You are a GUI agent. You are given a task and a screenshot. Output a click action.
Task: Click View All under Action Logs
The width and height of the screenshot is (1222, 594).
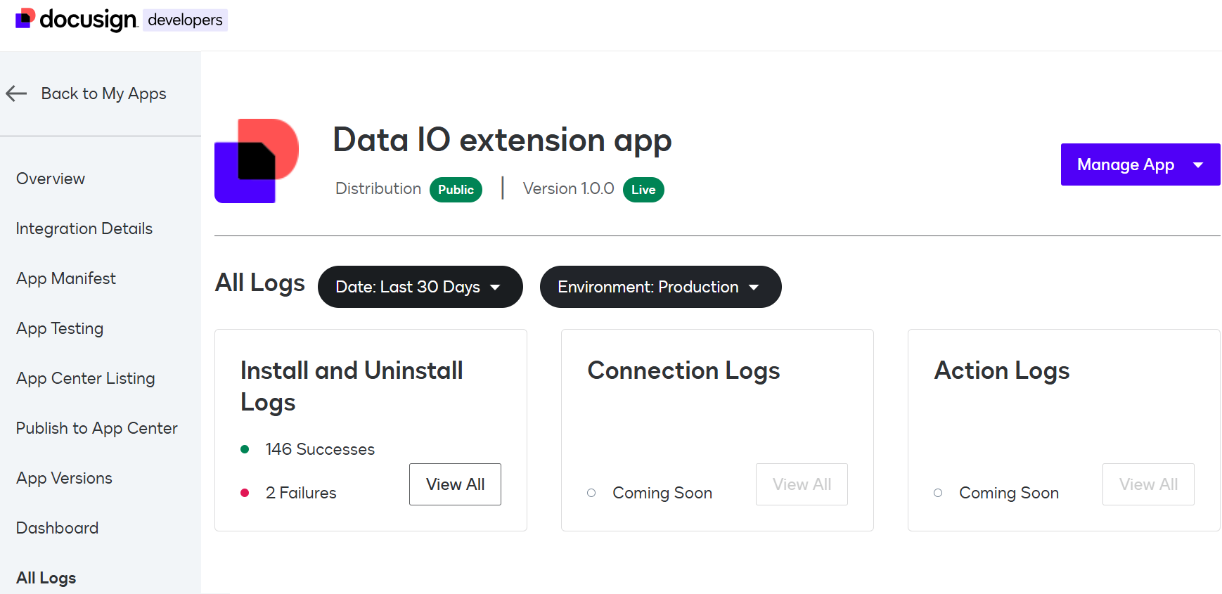tap(1149, 484)
